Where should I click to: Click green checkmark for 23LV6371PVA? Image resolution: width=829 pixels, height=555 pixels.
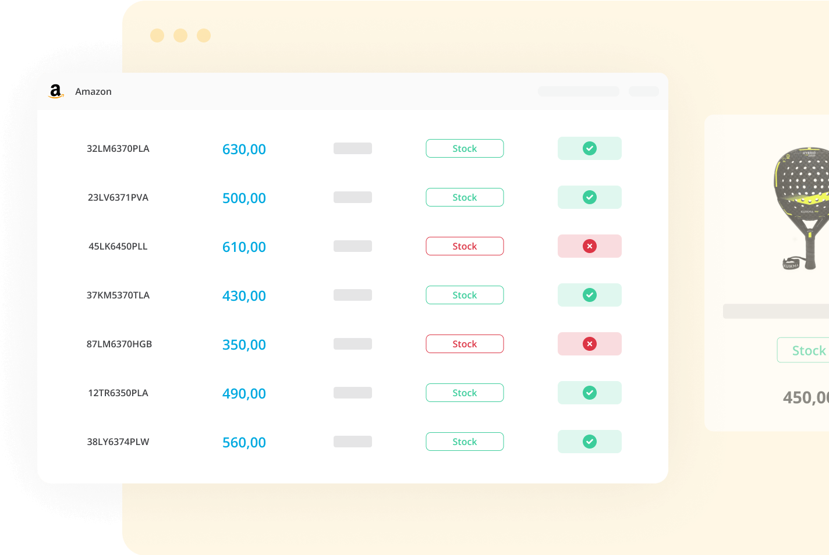point(590,197)
